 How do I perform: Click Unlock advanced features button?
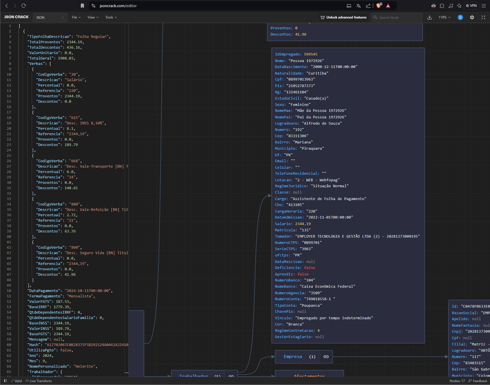[x=343, y=17]
